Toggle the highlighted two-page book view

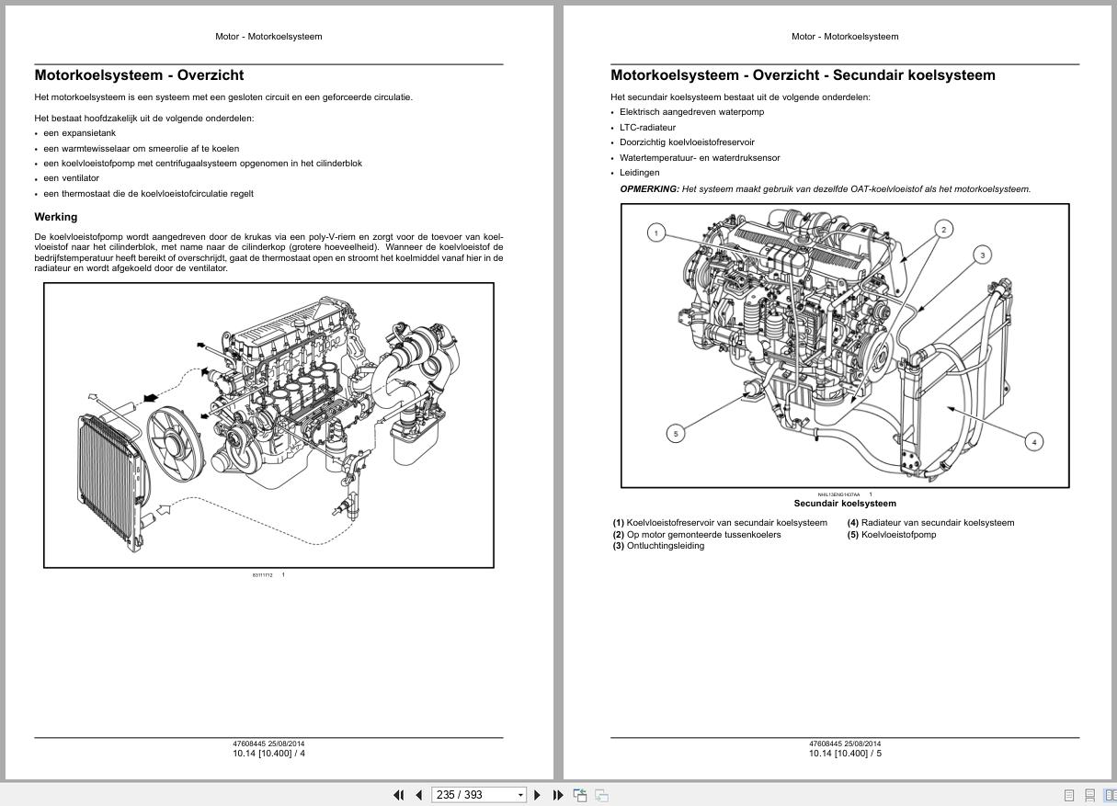(x=1110, y=794)
